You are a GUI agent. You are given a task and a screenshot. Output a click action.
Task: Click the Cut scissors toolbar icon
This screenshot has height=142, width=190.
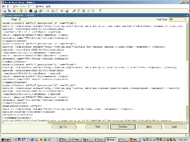(x=47, y=11)
